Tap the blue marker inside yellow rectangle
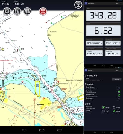123x134 pixels. point(37,86)
